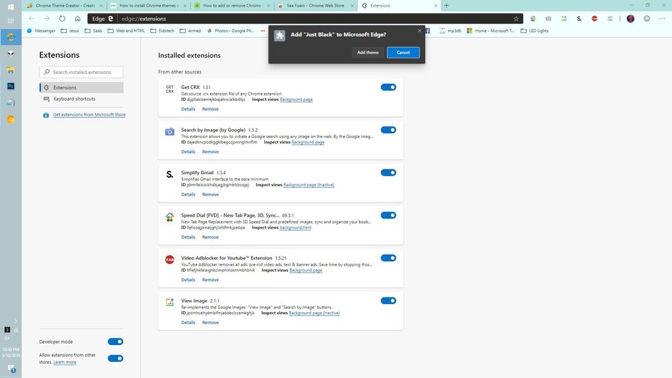This screenshot has height=378, width=672.
Task: Open Home - Microsoft bookmark
Action: (x=491, y=31)
